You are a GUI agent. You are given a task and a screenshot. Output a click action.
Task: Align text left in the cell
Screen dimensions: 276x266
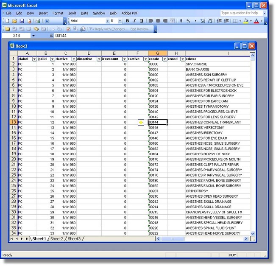pyautogui.click(x=151, y=21)
